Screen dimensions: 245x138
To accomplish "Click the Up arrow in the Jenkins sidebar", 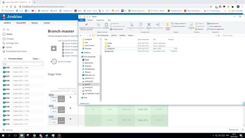I will pyautogui.click(x=4, y=30).
